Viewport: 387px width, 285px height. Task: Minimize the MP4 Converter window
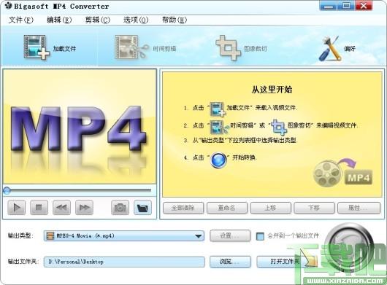tap(328, 6)
